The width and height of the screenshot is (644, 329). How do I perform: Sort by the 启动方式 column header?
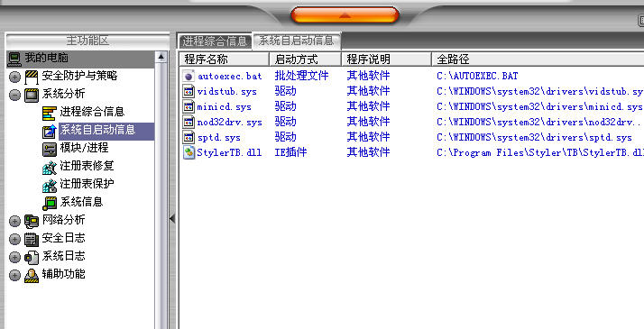pyautogui.click(x=305, y=59)
